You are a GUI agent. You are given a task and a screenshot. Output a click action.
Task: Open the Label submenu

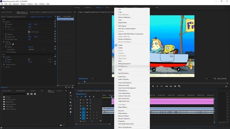(x=132, y=70)
